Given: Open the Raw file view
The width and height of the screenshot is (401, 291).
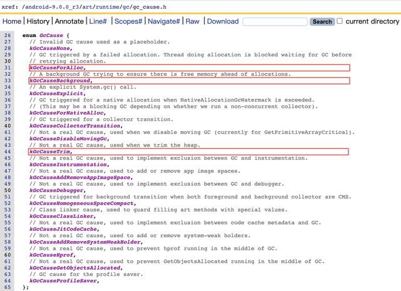Looking at the screenshot, I should click(x=192, y=21).
